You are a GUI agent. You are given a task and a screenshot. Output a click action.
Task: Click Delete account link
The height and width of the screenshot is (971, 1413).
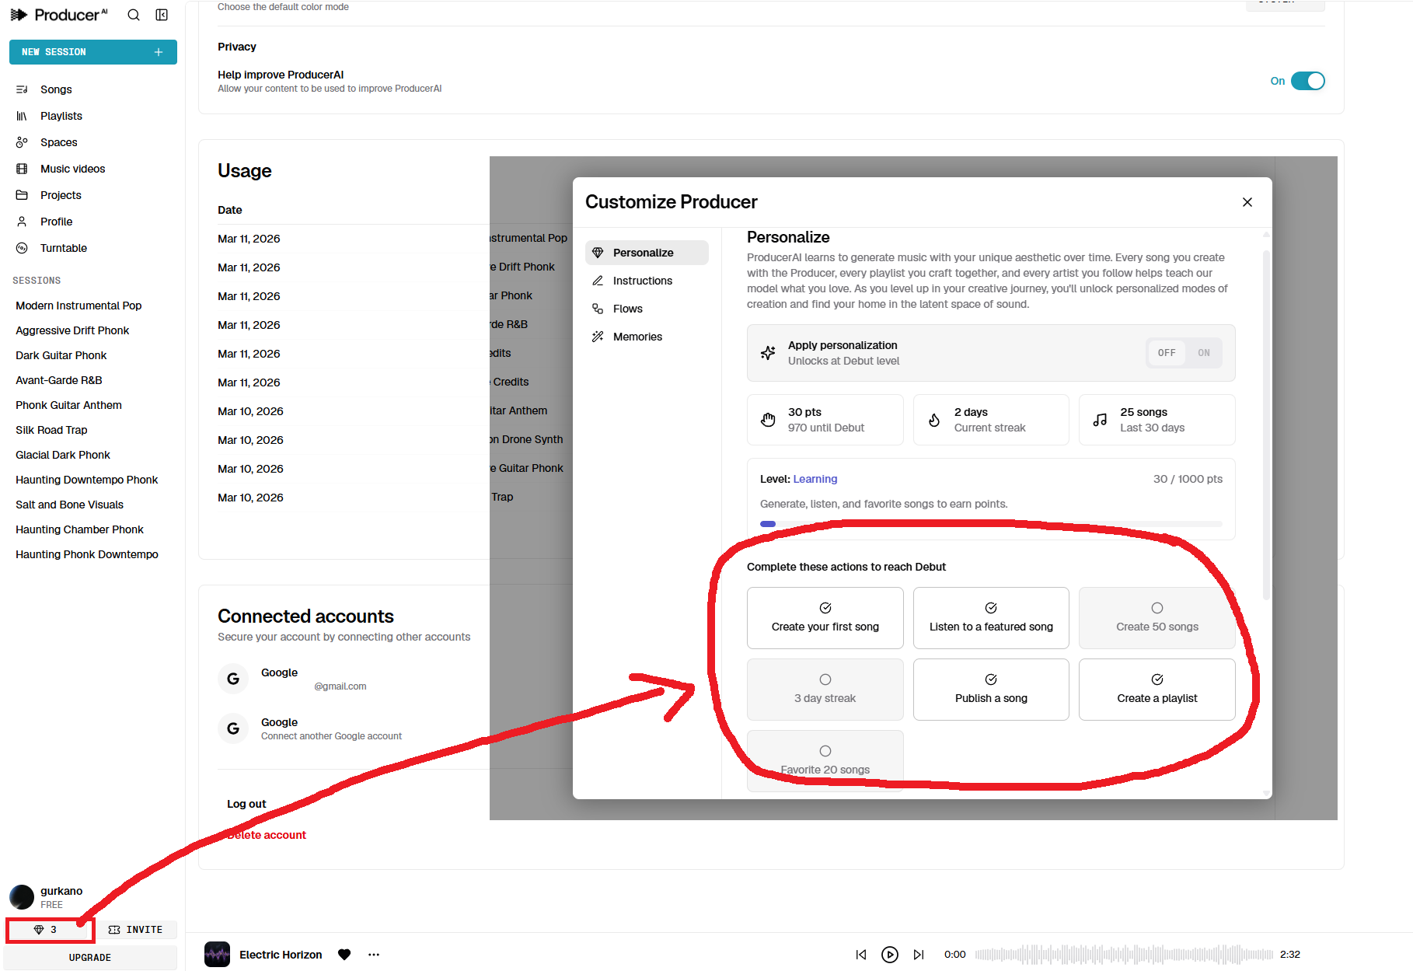[x=267, y=835]
